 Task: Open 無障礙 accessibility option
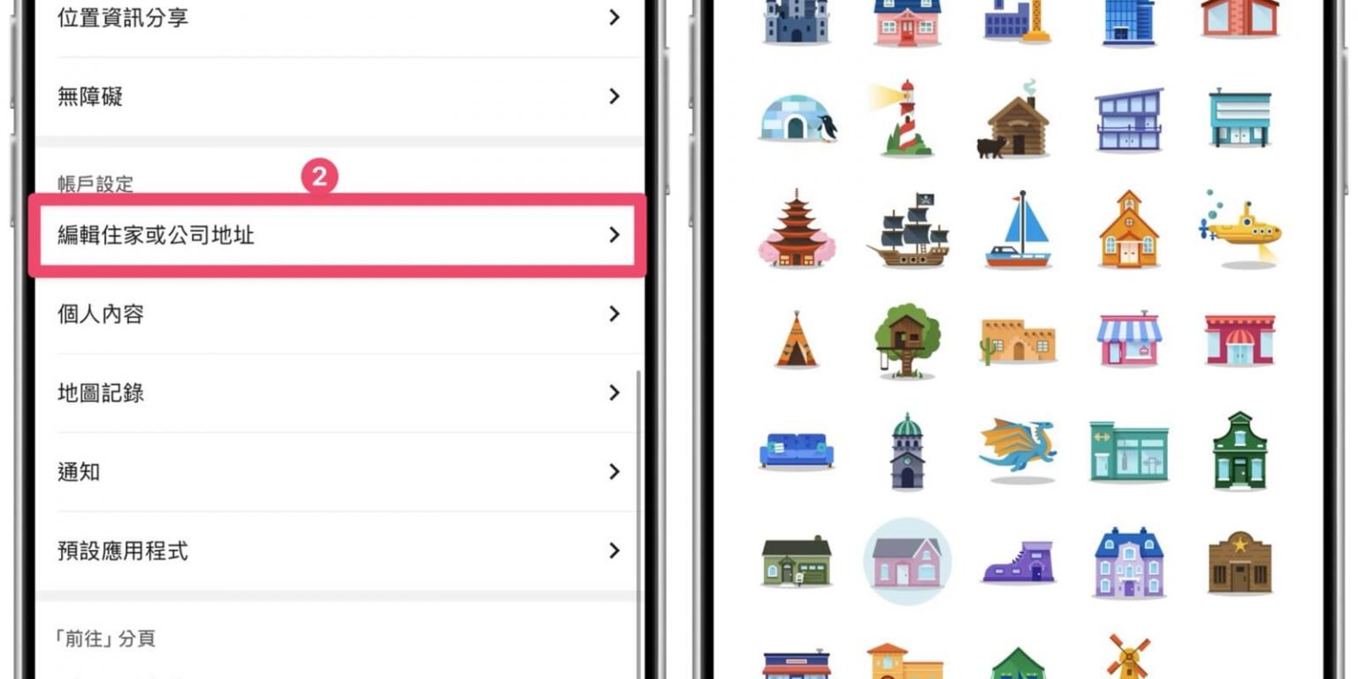[x=338, y=96]
